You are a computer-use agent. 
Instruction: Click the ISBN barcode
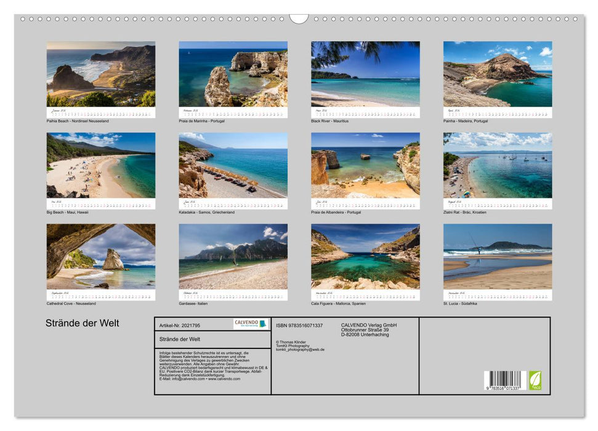(504, 381)
